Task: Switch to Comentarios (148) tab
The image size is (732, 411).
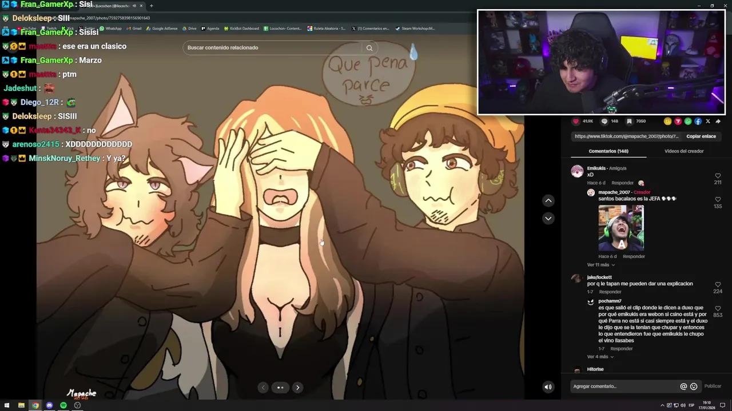Action: pos(608,151)
